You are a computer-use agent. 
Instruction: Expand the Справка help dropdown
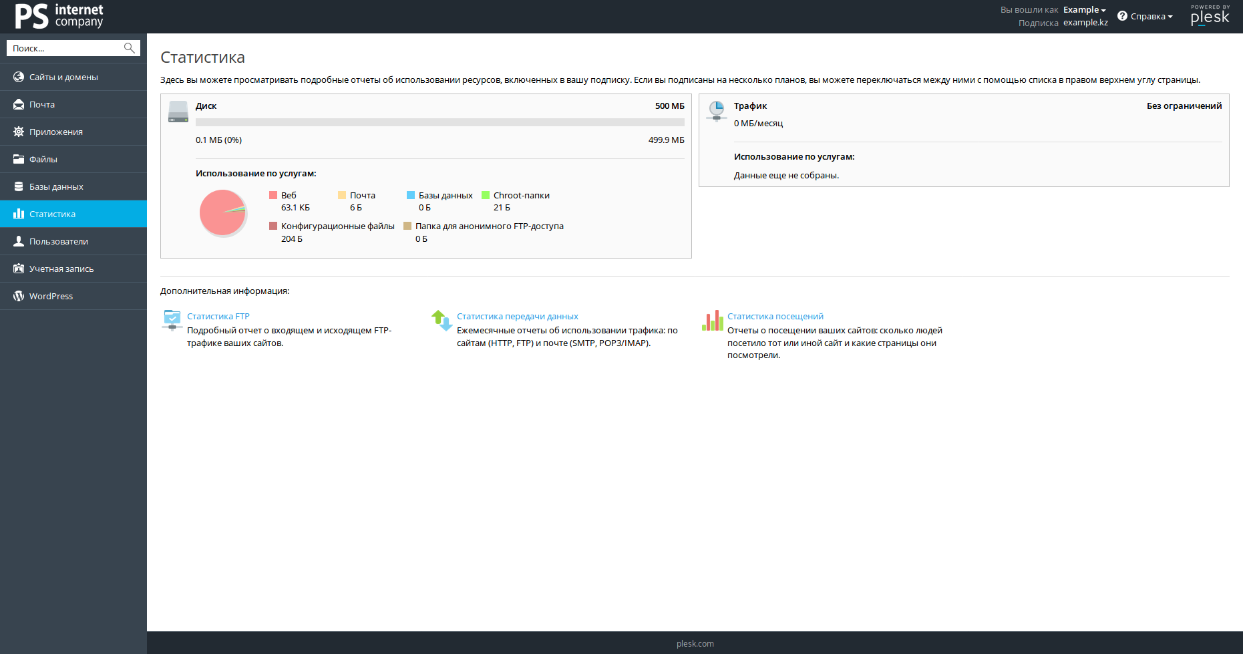tap(1151, 16)
